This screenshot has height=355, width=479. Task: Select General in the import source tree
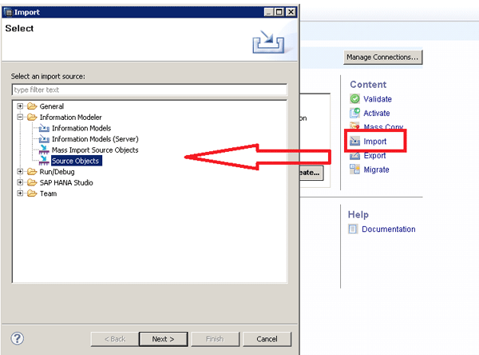pos(52,106)
